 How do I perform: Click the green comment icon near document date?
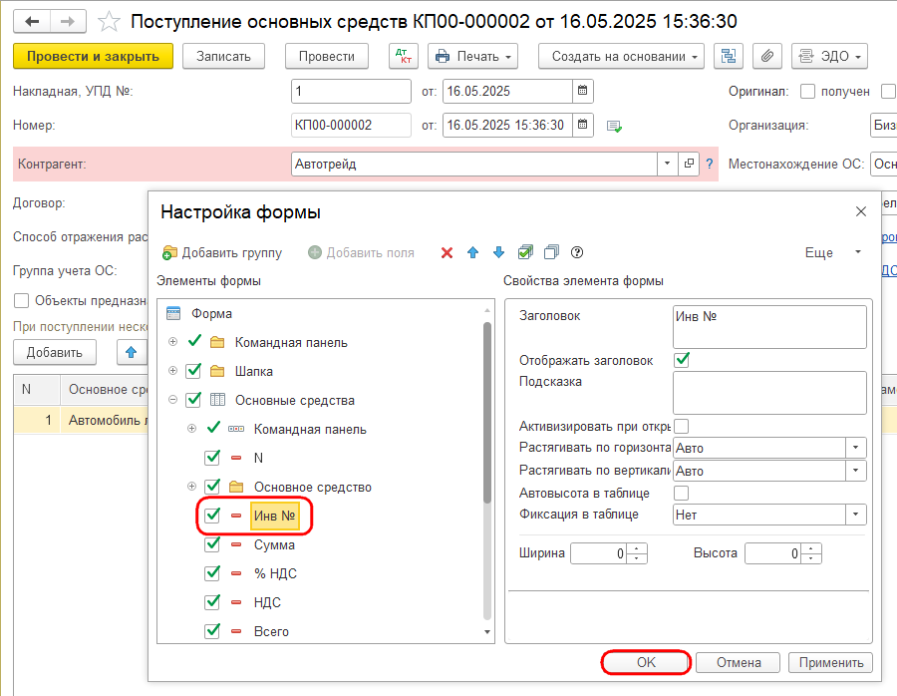[614, 126]
